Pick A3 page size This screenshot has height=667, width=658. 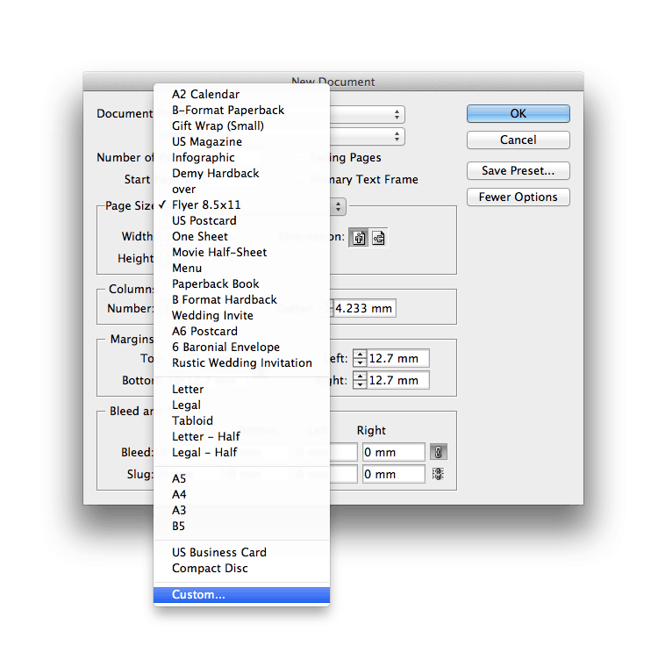point(241,510)
